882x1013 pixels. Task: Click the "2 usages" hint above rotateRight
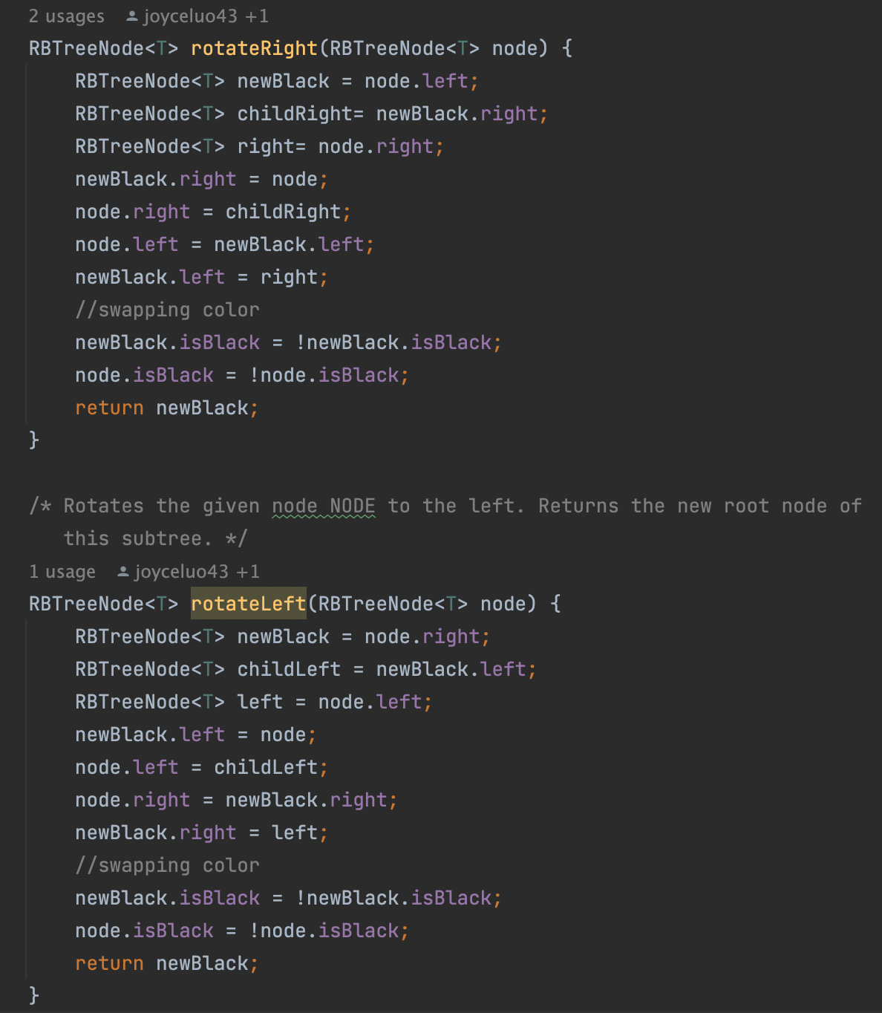pyautogui.click(x=66, y=16)
